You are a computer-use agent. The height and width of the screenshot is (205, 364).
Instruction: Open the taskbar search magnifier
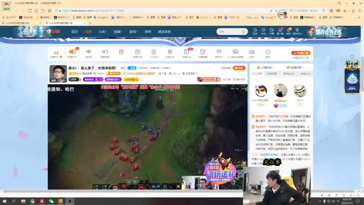pos(14,201)
